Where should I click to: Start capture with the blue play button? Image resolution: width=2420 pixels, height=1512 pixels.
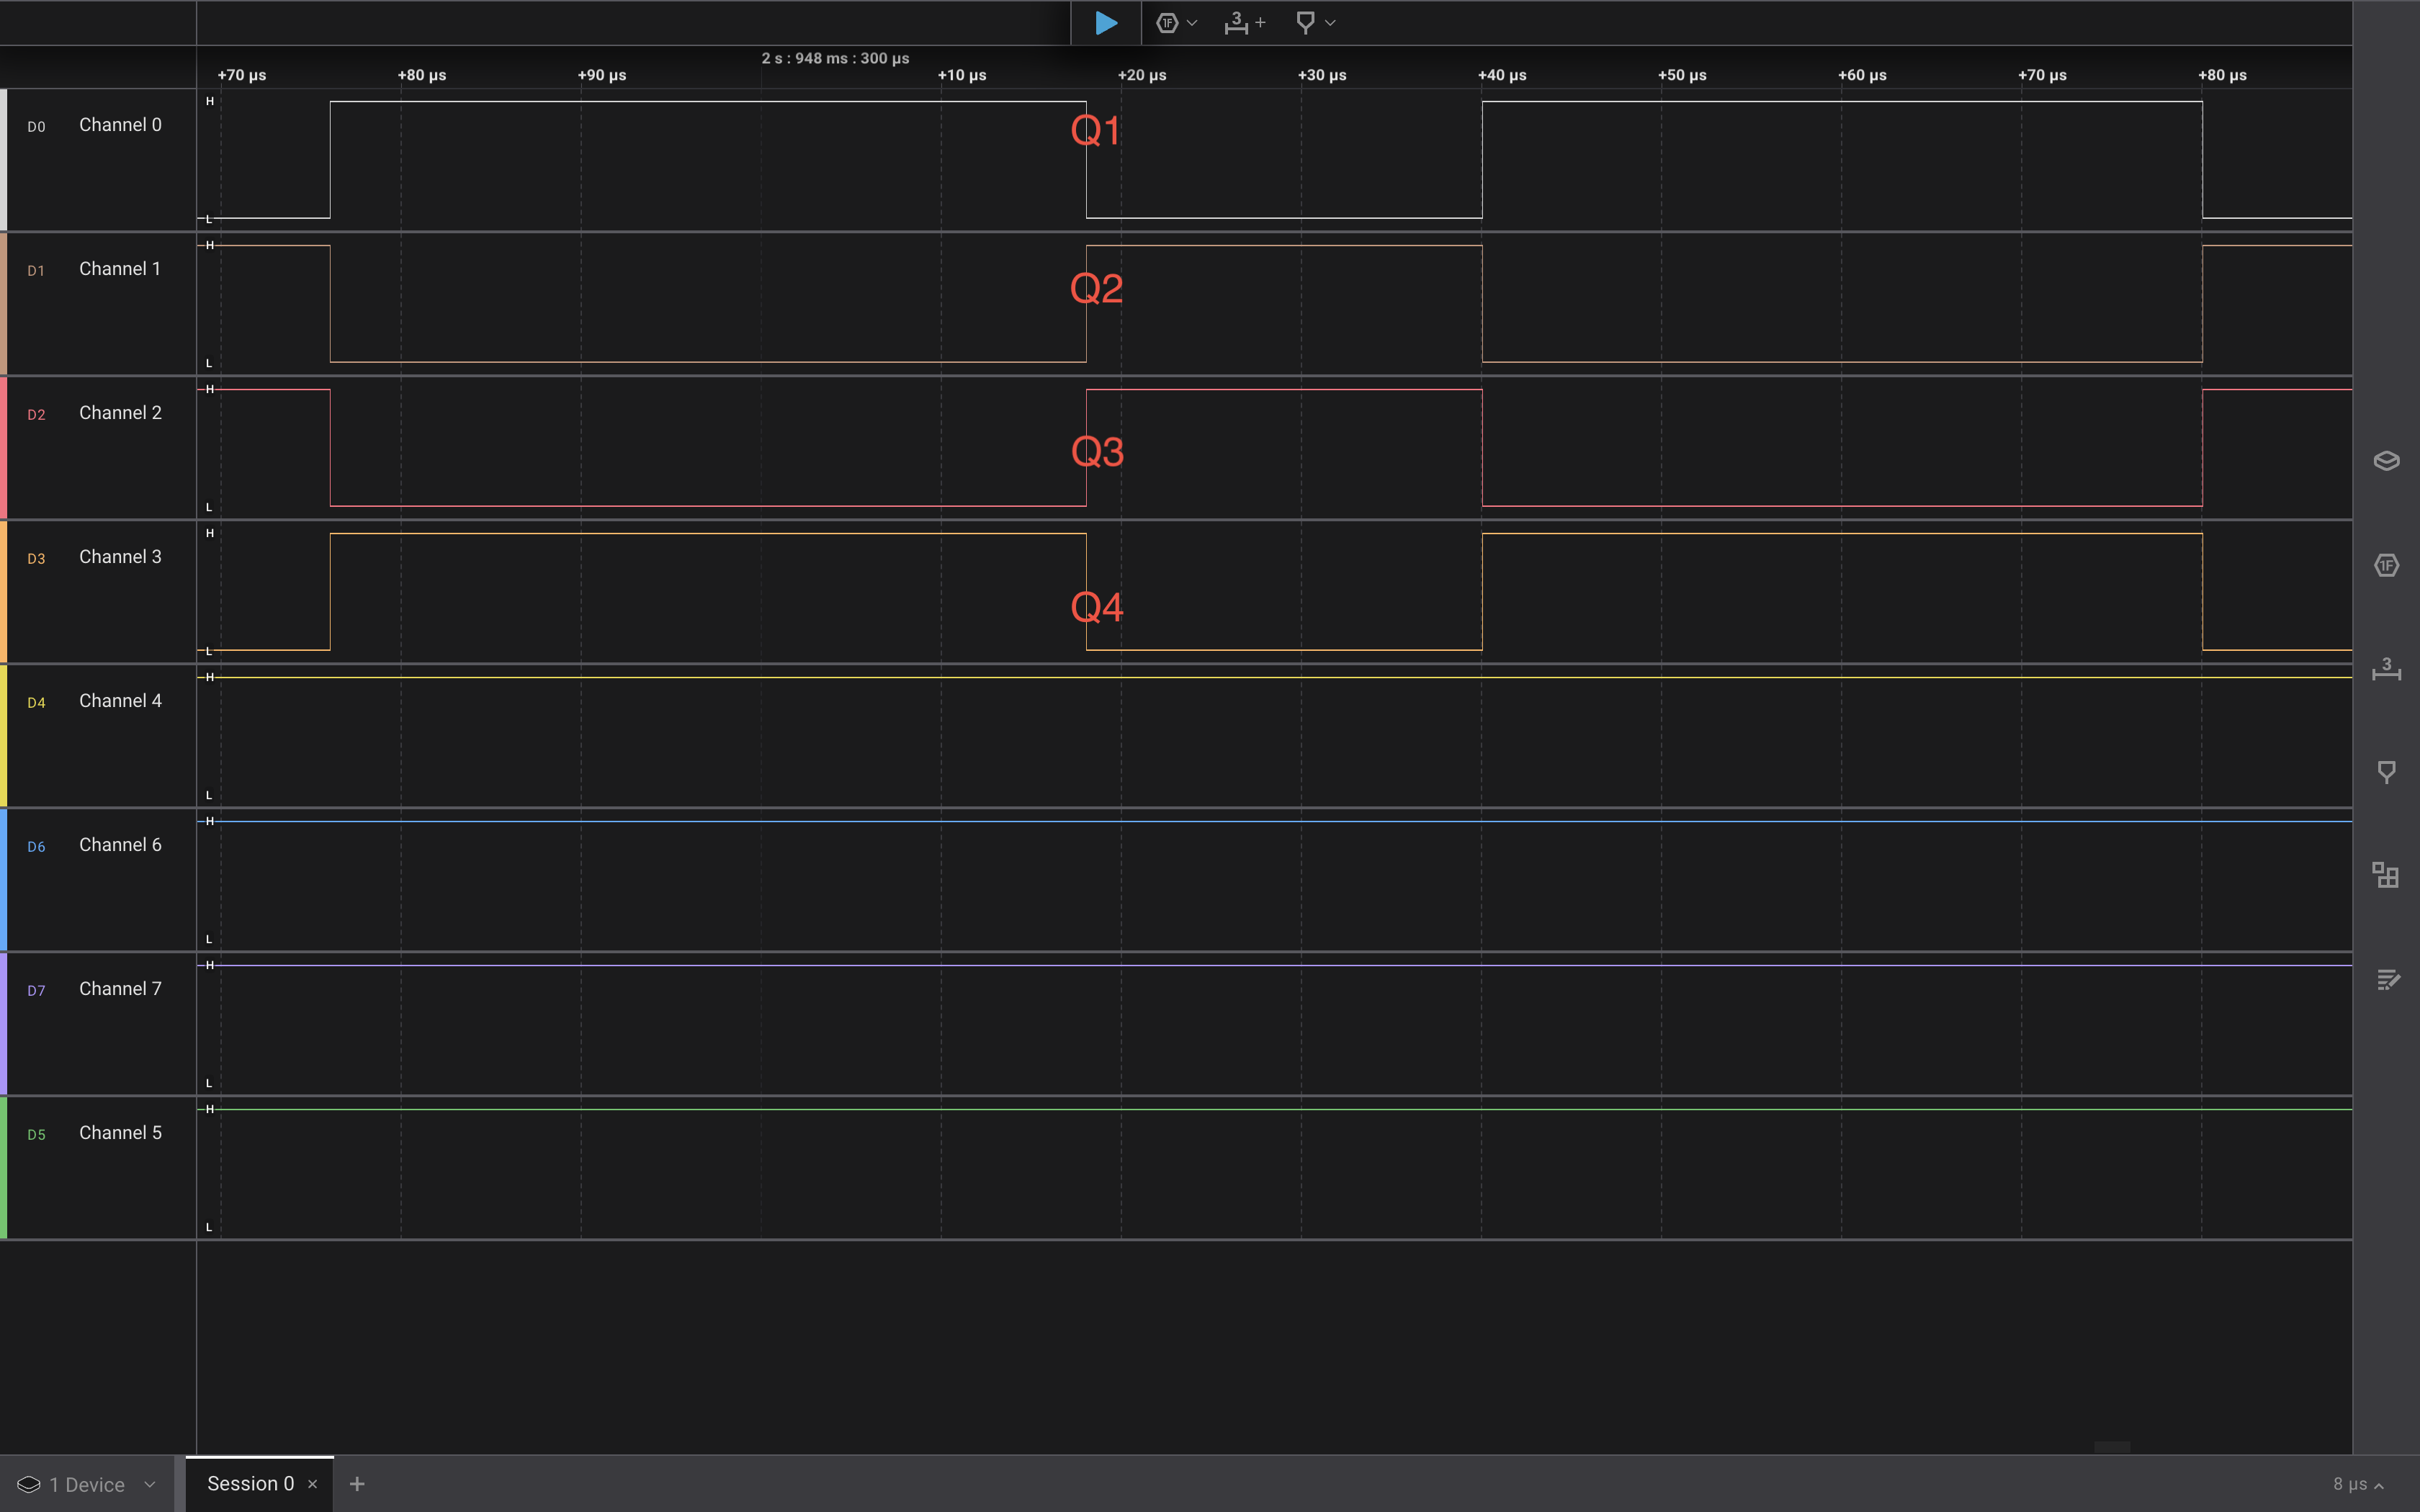point(1105,23)
